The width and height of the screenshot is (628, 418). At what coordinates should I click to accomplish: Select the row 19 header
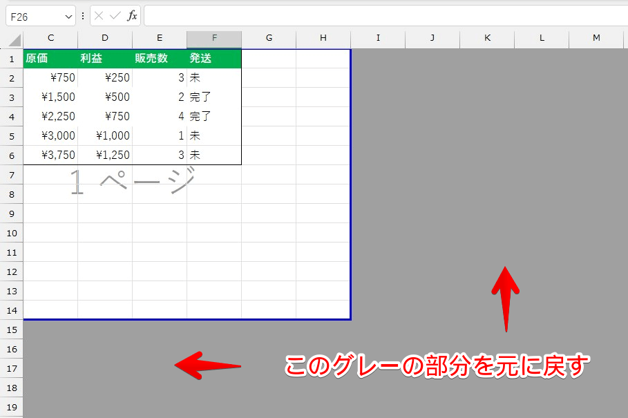coord(11,407)
